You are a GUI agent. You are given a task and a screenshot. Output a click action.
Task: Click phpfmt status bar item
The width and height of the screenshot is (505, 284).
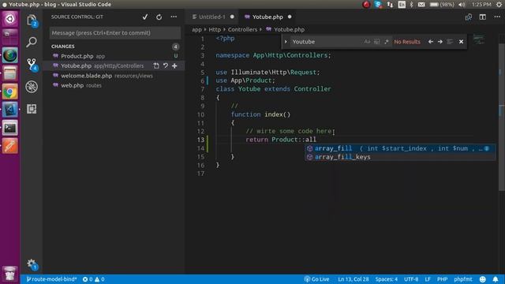click(463, 279)
